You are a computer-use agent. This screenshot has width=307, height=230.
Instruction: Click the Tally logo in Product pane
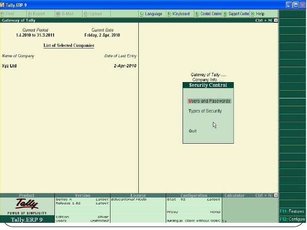[27, 204]
